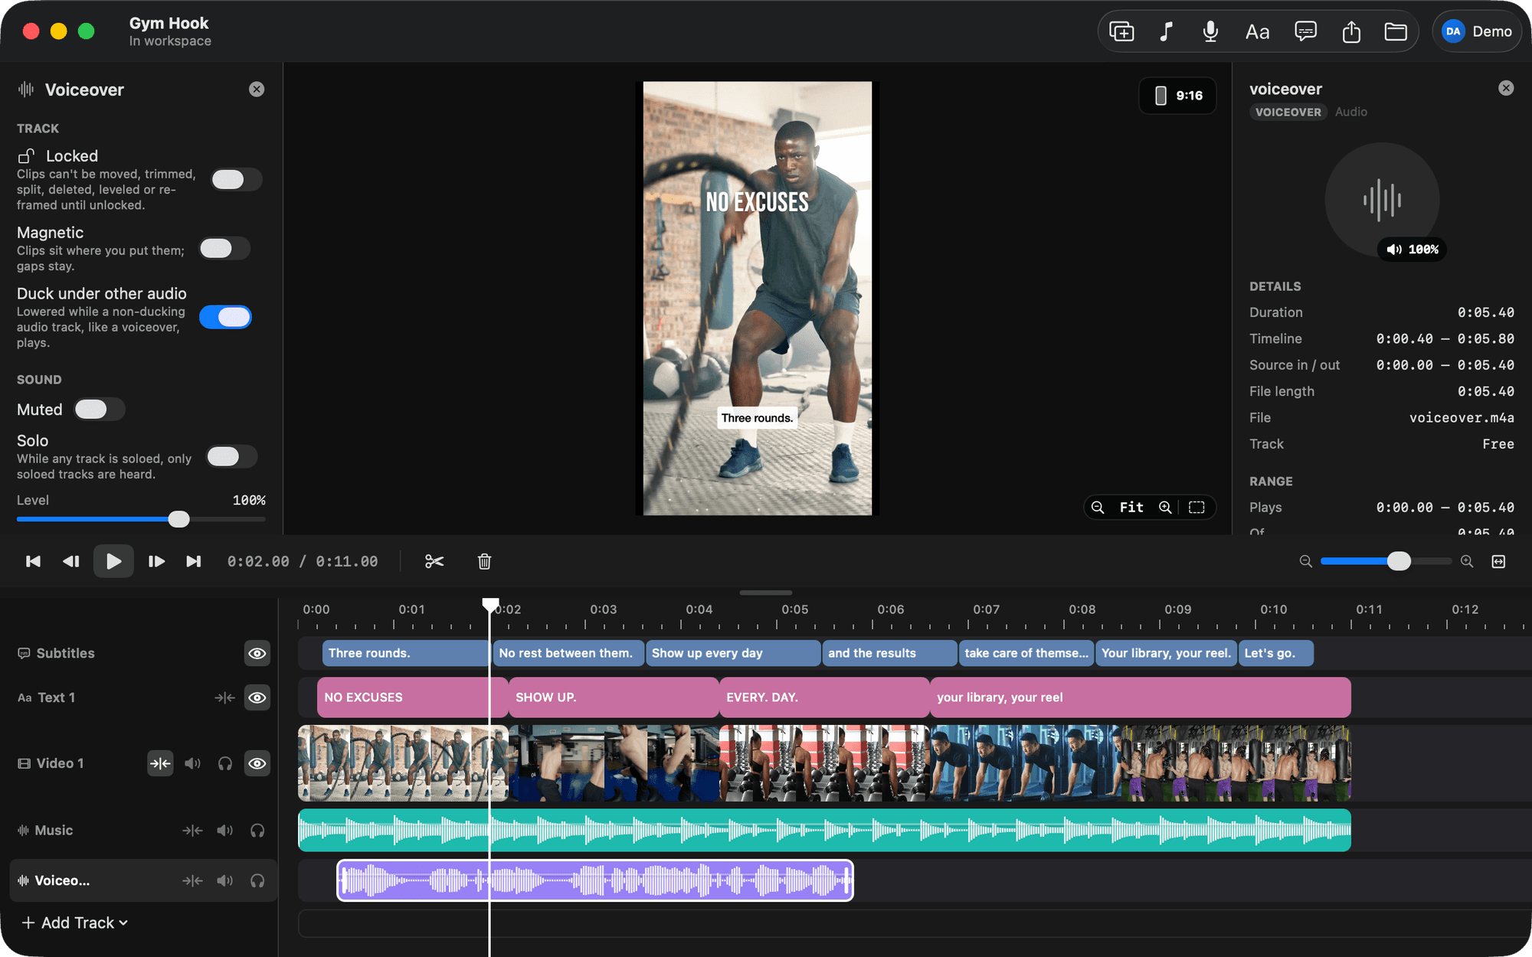This screenshot has width=1532, height=957.
Task: Open the Demo account menu
Action: pyautogui.click(x=1476, y=31)
